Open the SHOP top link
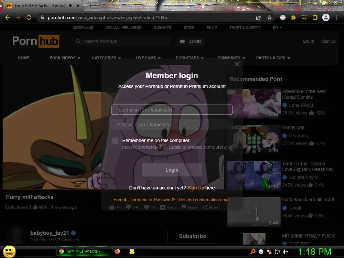344x258 pixels. coord(212,28)
